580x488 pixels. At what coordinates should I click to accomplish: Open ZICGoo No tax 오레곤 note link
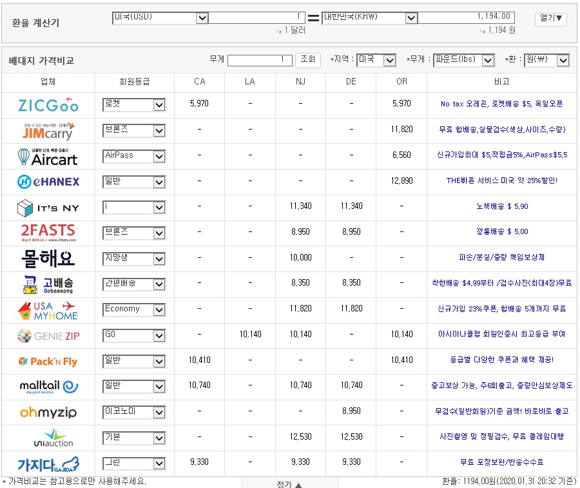(x=501, y=104)
